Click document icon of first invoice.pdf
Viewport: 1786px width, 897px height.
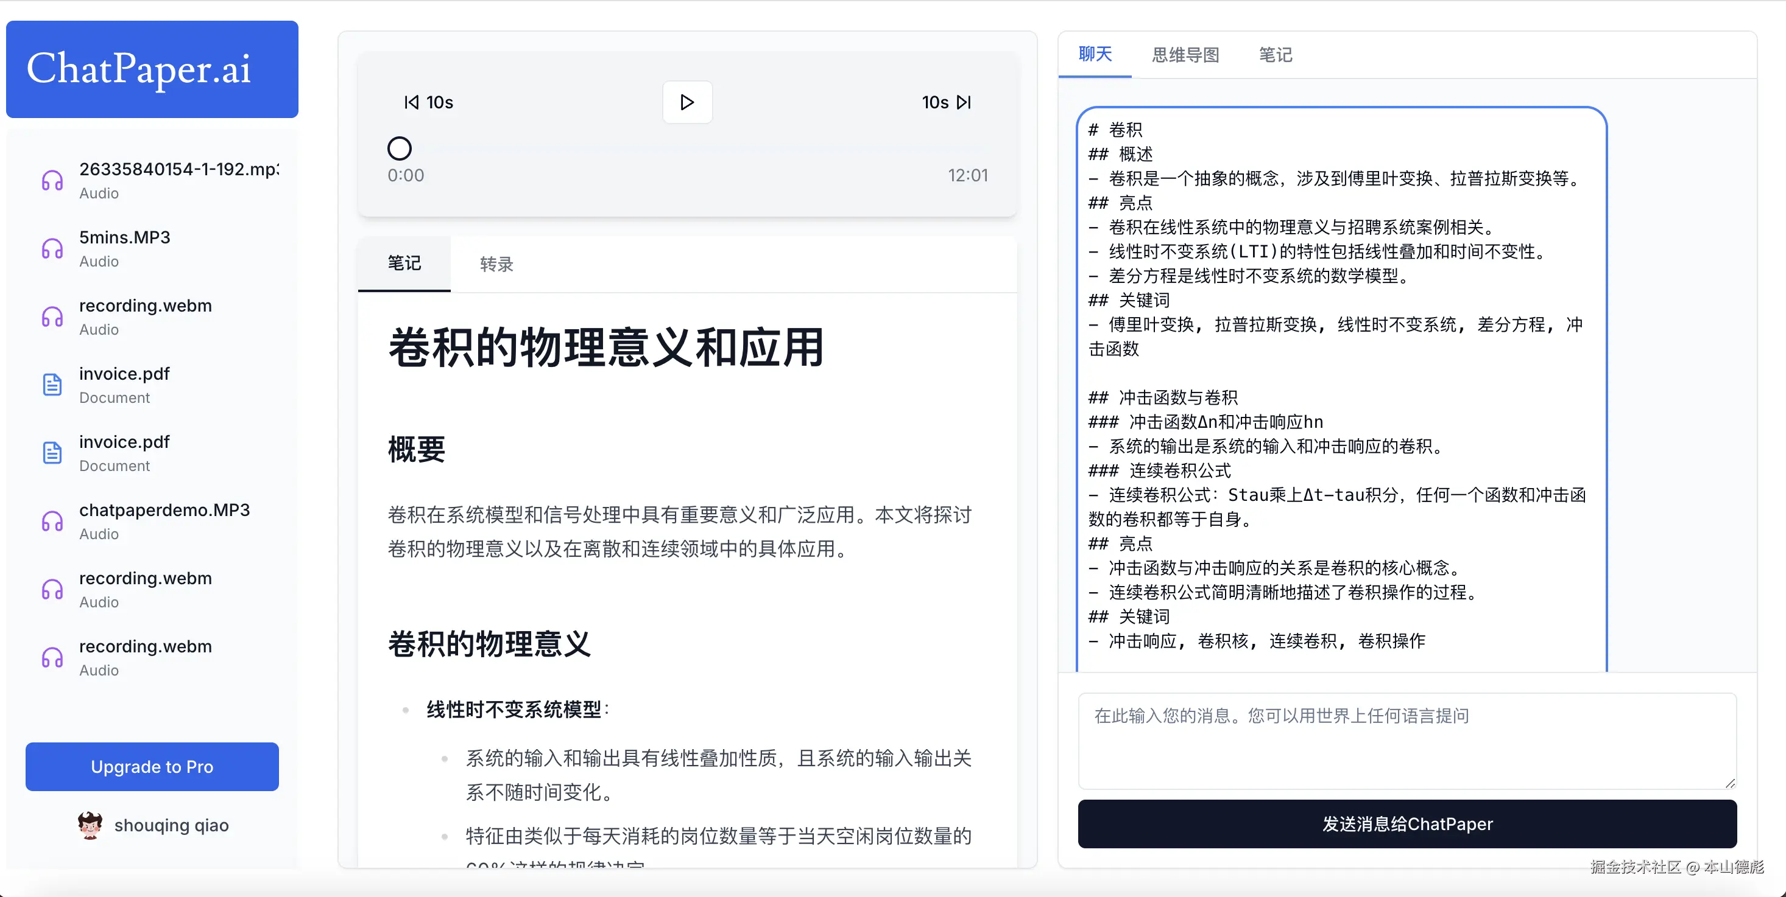click(x=53, y=385)
